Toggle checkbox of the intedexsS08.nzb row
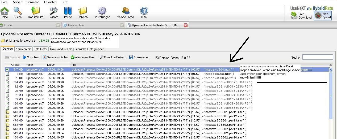337x139 pixels. pyautogui.click(x=7, y=69)
